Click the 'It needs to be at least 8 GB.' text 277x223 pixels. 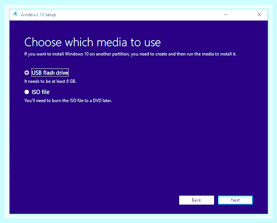[50, 81]
